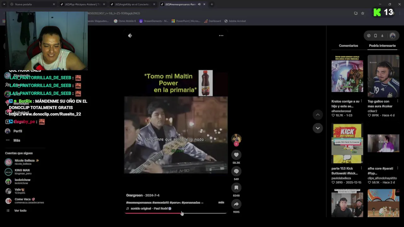Screen dimensions: 404x227
Task: Open the #memesperuanos hashtag
Action: click(138, 203)
